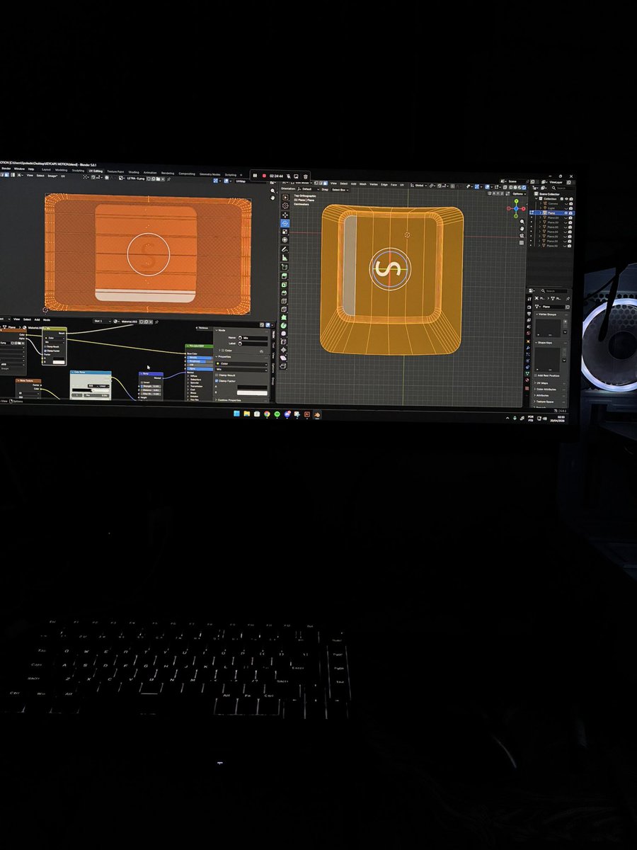The width and height of the screenshot is (637, 850).
Task: Click the UV editor zoom magnifier icon
Action: (272, 191)
